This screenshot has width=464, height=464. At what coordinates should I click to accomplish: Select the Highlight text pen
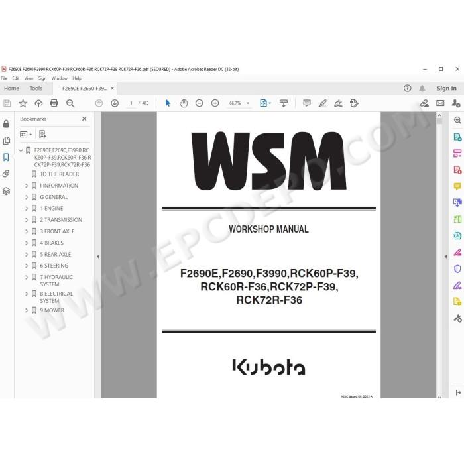[322, 103]
